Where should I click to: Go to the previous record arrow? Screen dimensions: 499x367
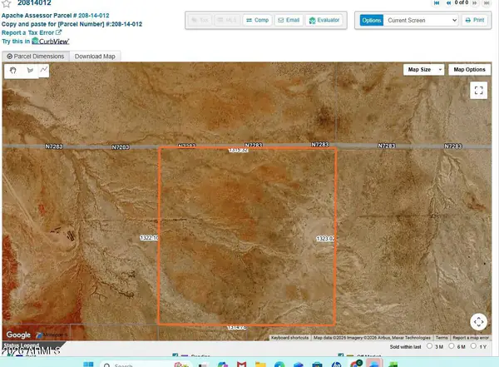point(448,2)
